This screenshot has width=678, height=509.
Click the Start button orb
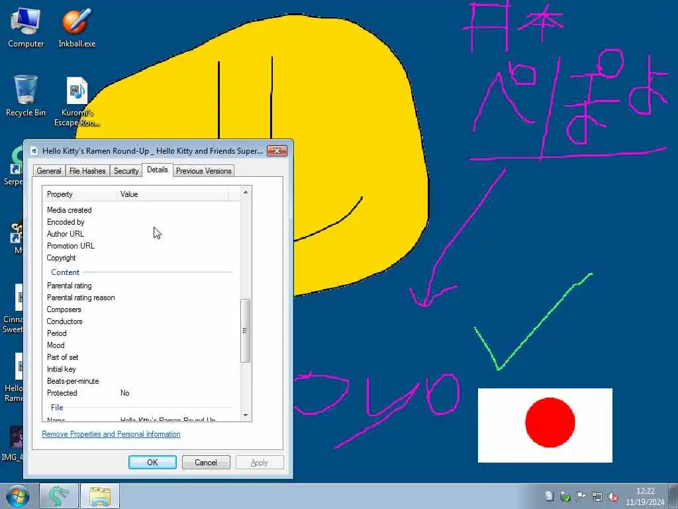pyautogui.click(x=18, y=496)
